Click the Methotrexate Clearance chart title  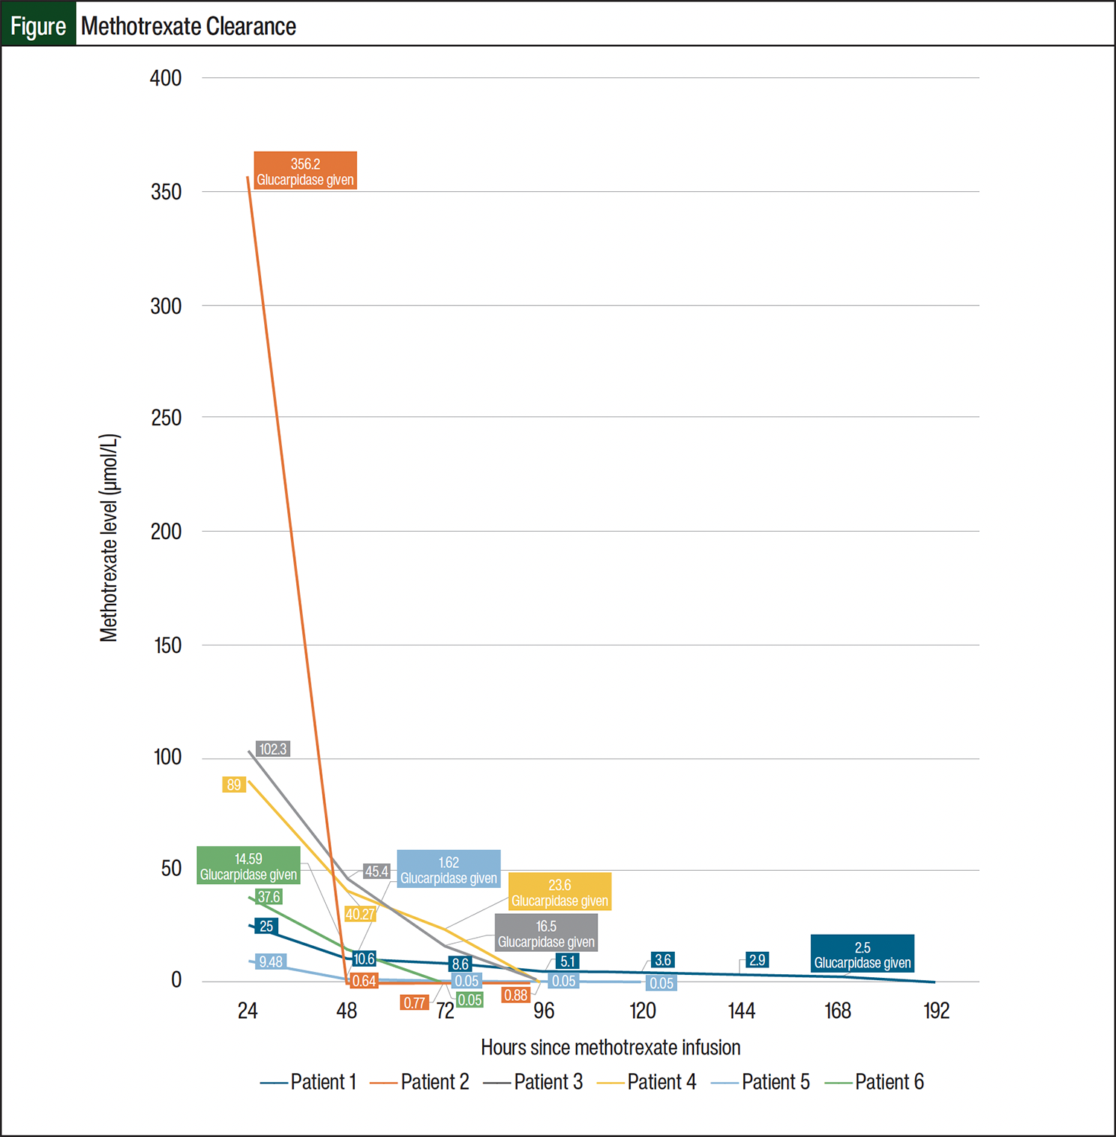coord(188,26)
